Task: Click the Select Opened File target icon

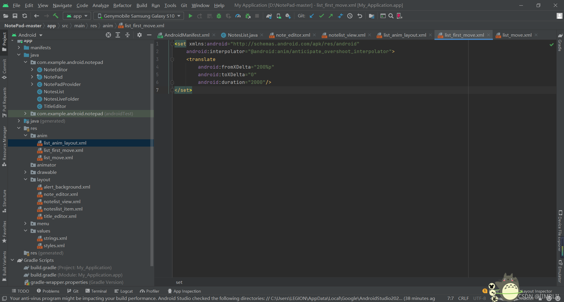Action: (x=108, y=35)
